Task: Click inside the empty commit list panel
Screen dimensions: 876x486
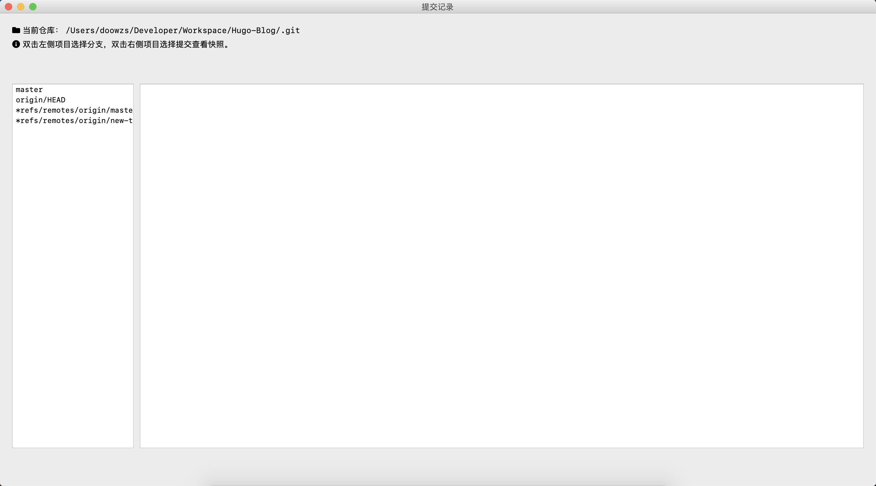Action: (x=501, y=265)
